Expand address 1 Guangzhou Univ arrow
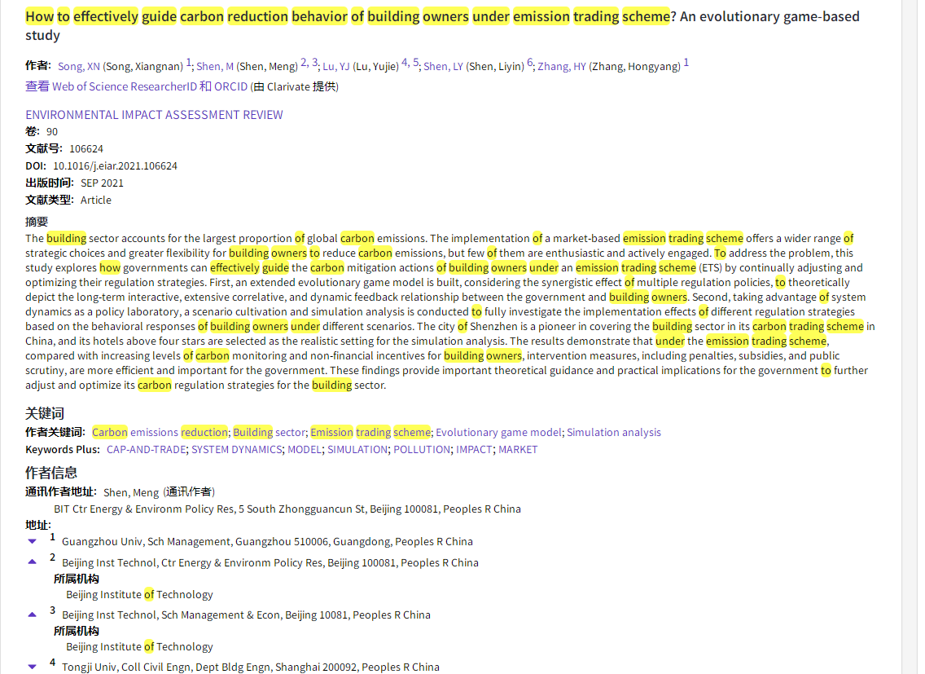The image size is (925, 674). (x=32, y=541)
